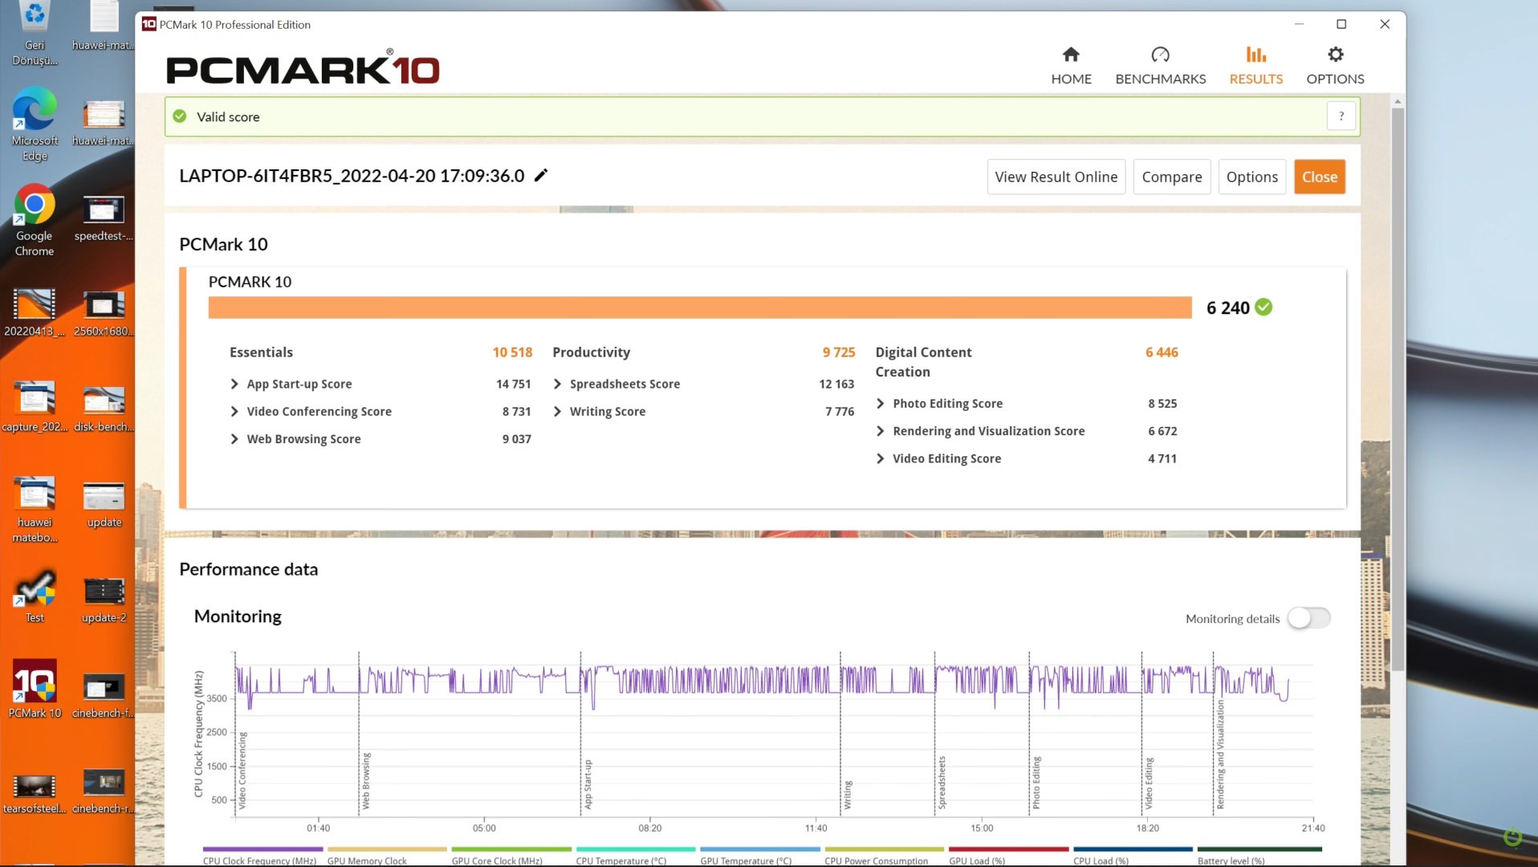Viewport: 1538px width, 867px height.
Task: Click the results bar chart icon
Action: coord(1256,55)
